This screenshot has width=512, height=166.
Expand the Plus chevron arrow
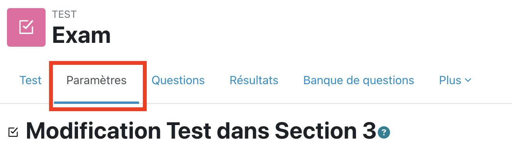pyautogui.click(x=468, y=80)
